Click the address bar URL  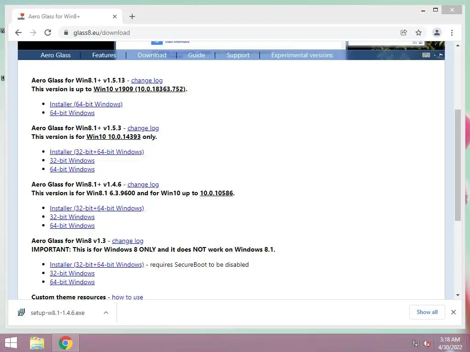(101, 33)
